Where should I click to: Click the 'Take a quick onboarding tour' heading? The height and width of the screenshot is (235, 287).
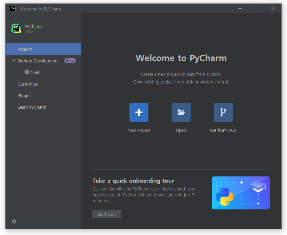(x=133, y=181)
